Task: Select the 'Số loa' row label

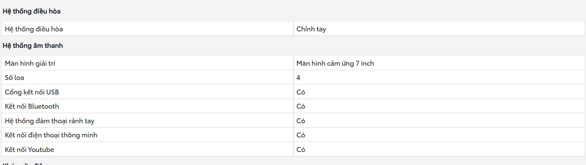Action: pos(14,78)
